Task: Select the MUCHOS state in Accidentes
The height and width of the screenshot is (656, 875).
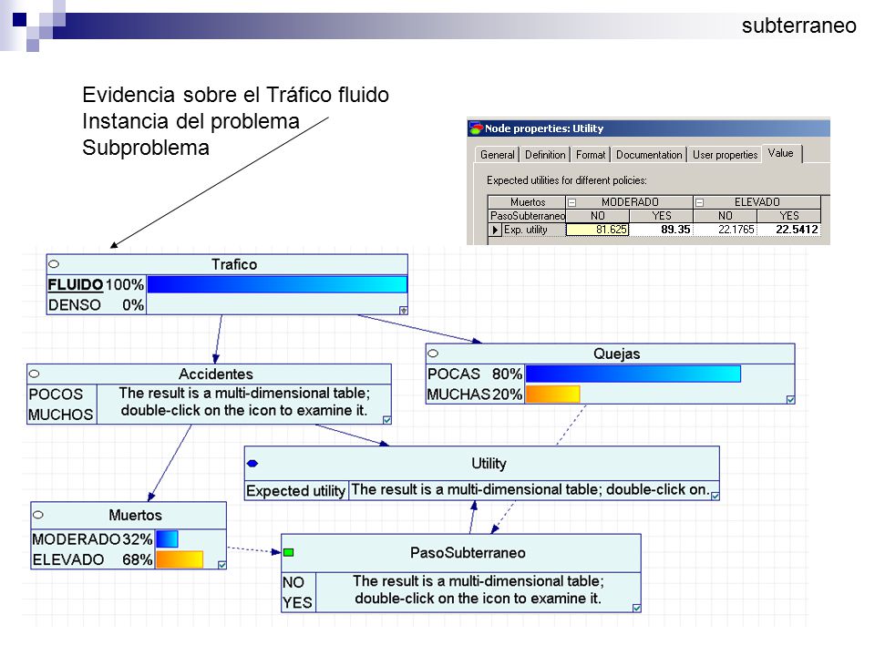Action: click(61, 415)
